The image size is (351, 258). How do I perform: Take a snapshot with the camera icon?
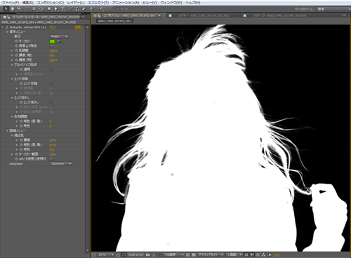(x=147, y=254)
